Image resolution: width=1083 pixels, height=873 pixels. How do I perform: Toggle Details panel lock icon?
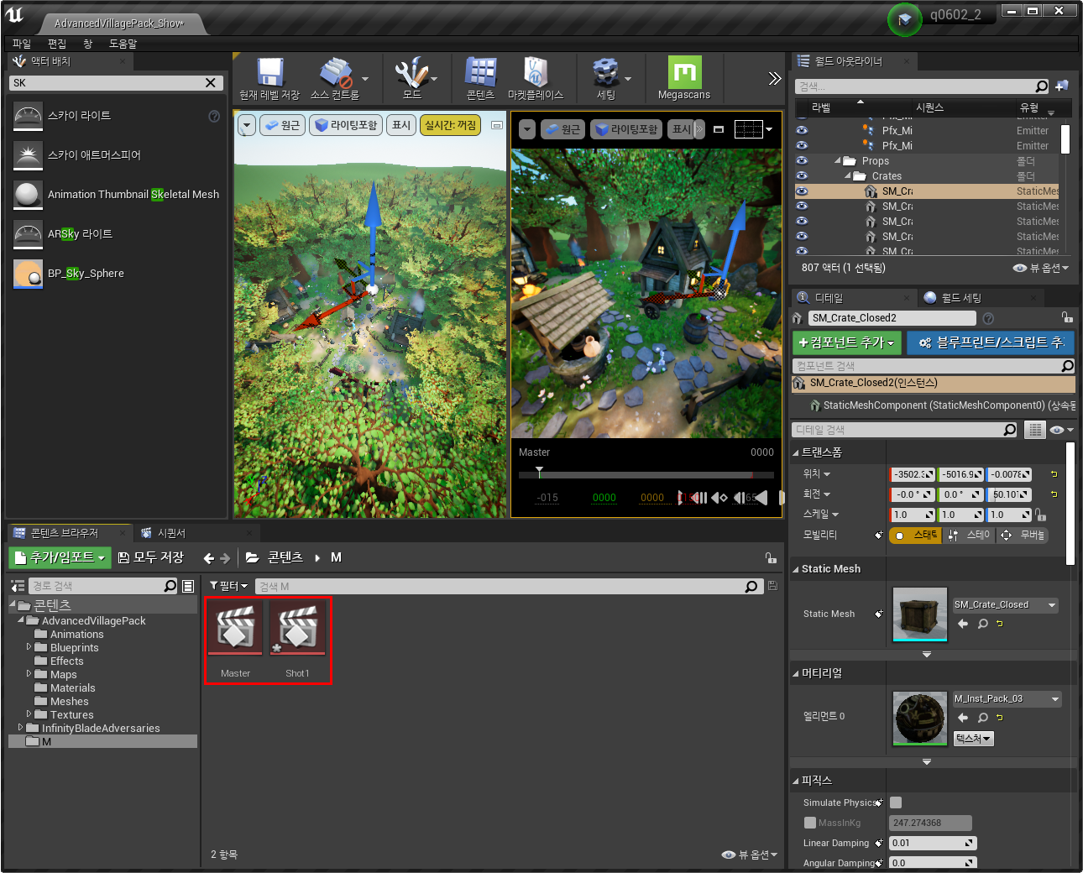click(1067, 317)
